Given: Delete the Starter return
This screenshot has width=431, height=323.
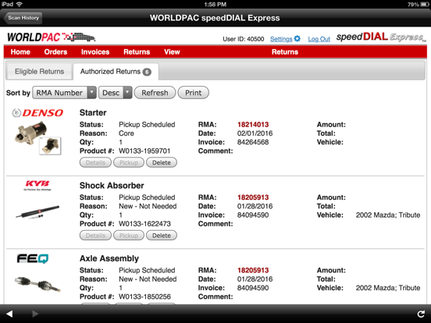Looking at the screenshot, I should point(162,162).
